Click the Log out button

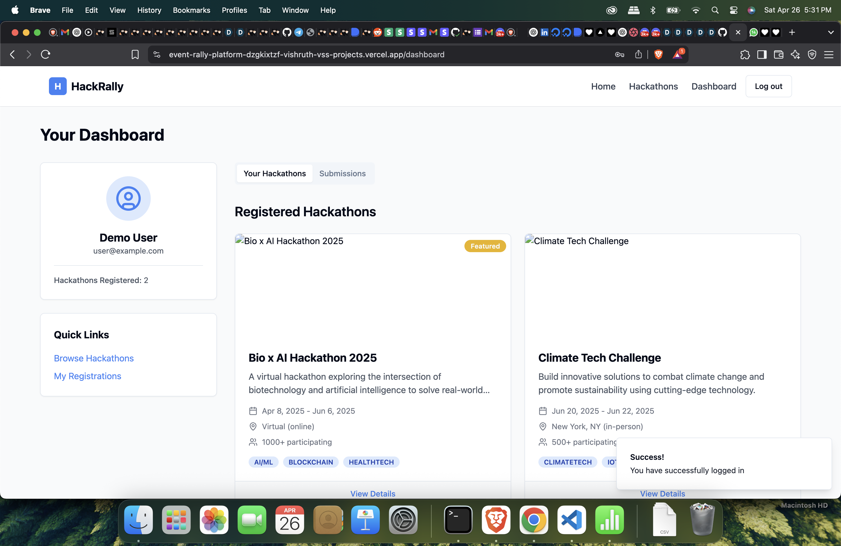(768, 86)
